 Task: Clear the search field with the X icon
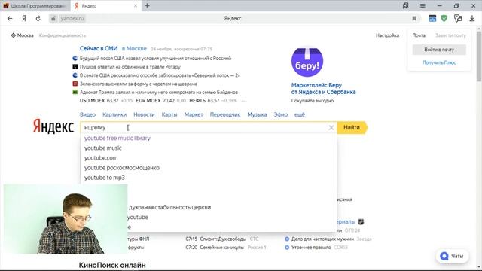(331, 127)
